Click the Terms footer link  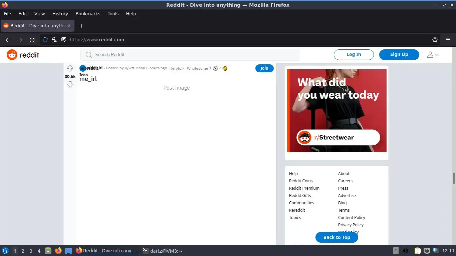click(344, 210)
